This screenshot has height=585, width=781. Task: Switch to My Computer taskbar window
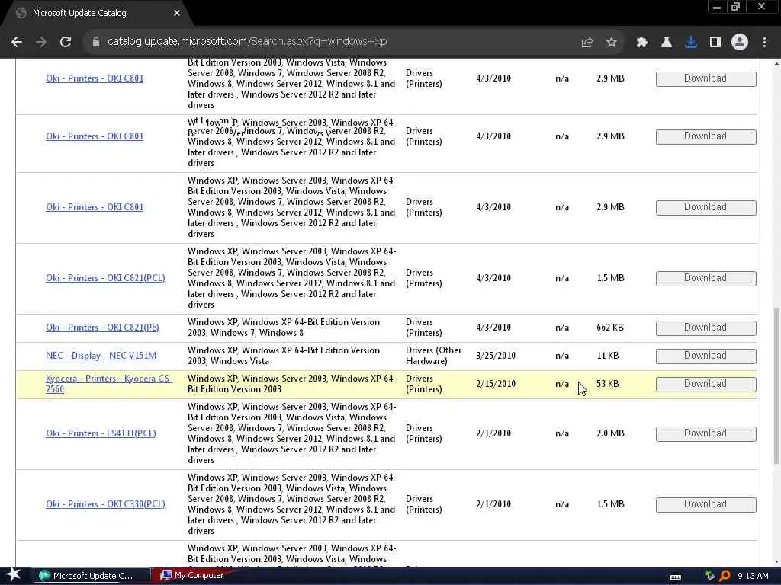click(193, 575)
